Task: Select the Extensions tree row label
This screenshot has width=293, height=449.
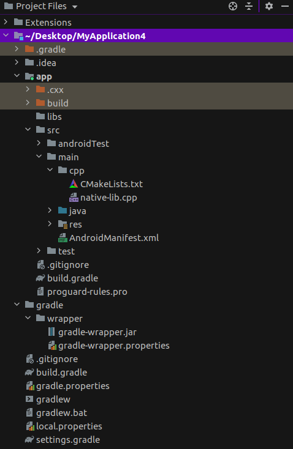Action: pyautogui.click(x=48, y=23)
